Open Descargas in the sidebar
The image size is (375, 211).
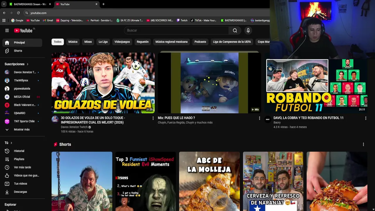pos(22,192)
